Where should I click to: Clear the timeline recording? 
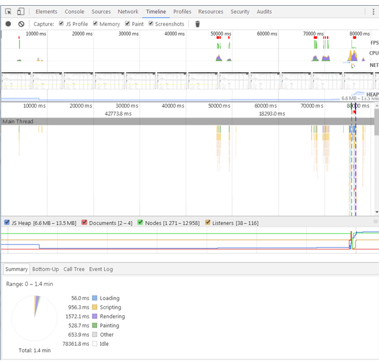[21, 24]
